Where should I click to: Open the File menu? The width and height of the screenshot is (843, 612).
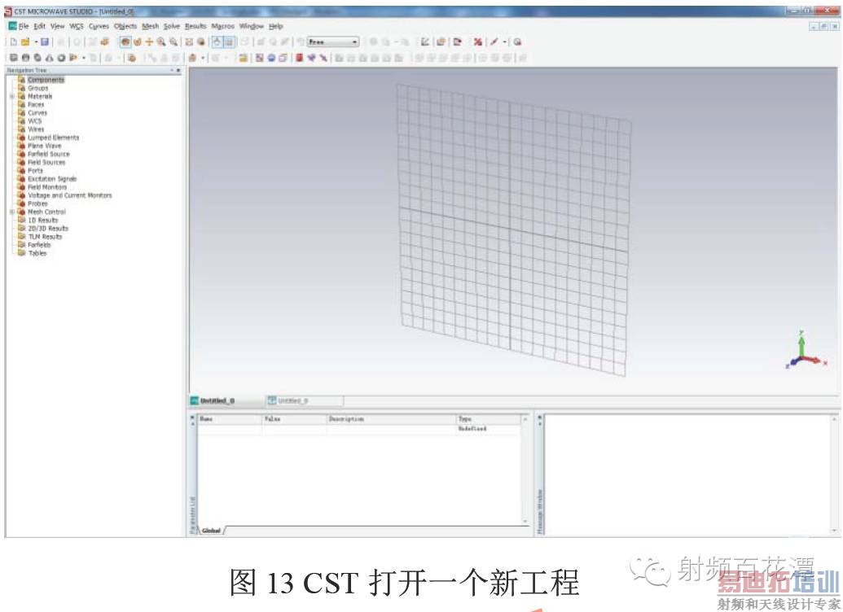coord(23,26)
